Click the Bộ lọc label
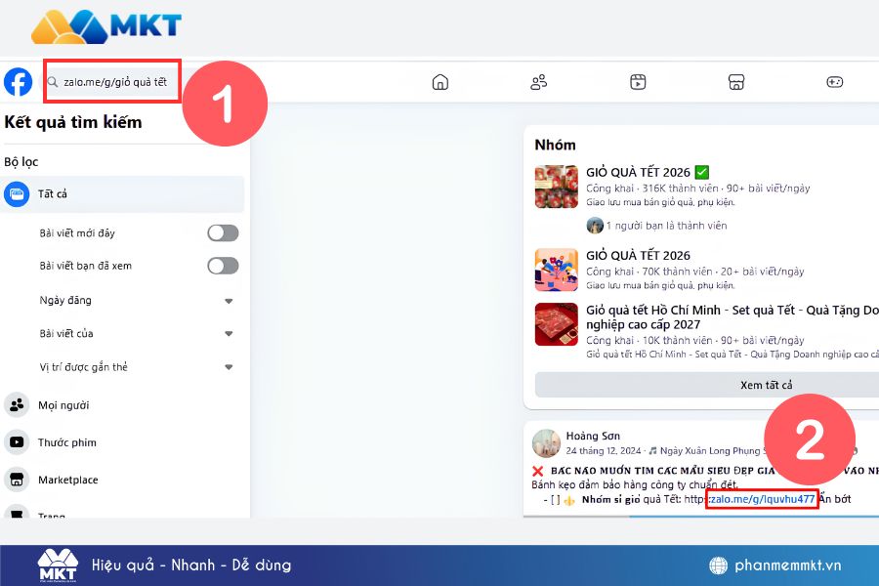 (21, 162)
